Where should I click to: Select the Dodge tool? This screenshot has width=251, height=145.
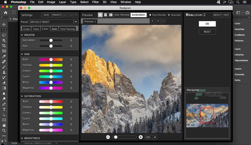point(4,99)
